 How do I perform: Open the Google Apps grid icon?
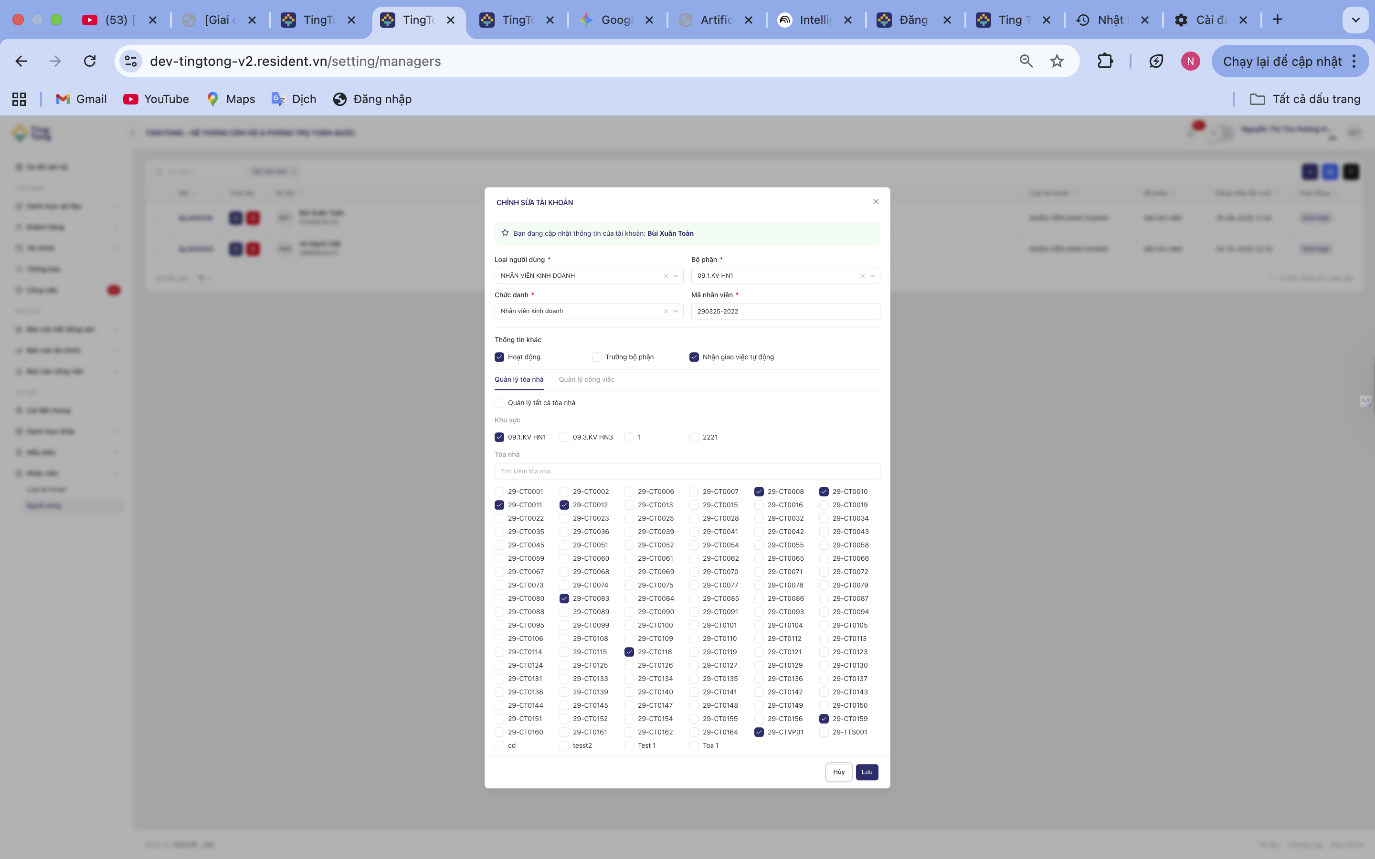point(19,99)
